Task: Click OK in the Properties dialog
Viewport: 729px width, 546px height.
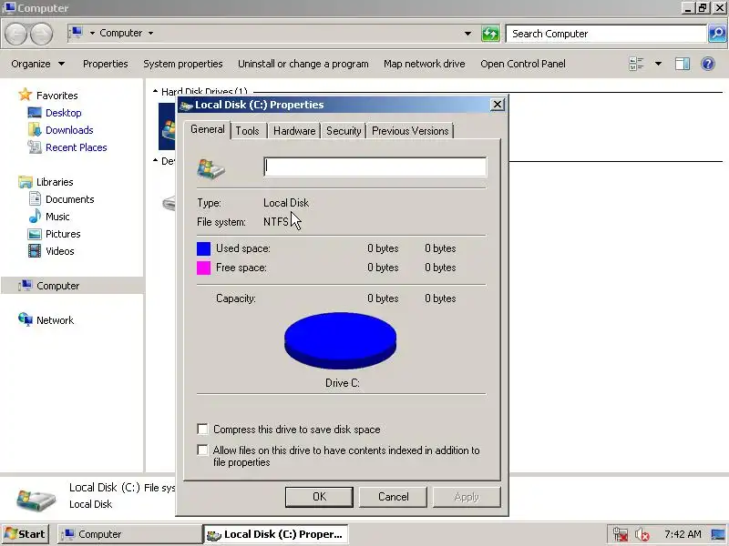Action: click(x=320, y=497)
